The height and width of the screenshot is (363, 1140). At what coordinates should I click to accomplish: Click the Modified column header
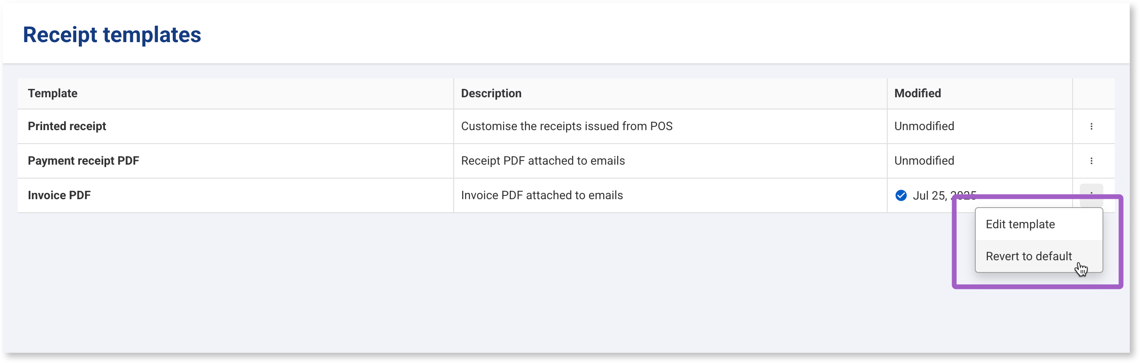click(x=918, y=93)
